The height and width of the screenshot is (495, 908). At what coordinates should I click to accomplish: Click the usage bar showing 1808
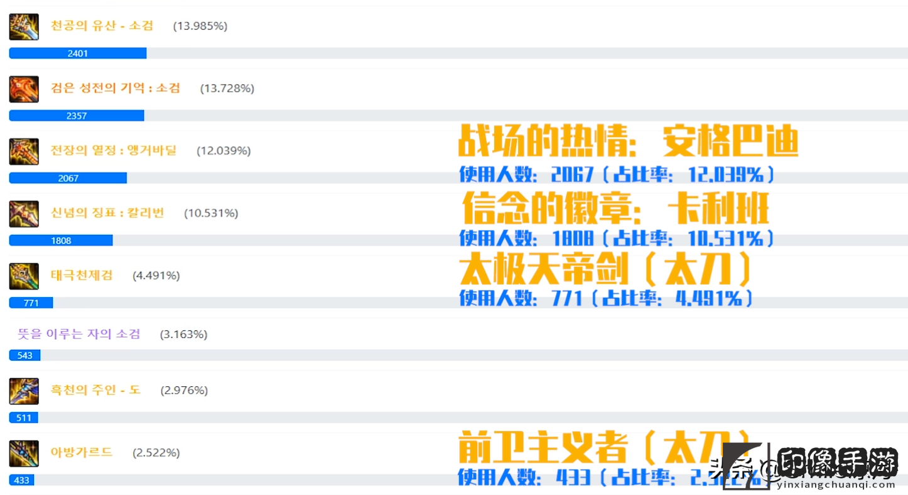coord(61,240)
